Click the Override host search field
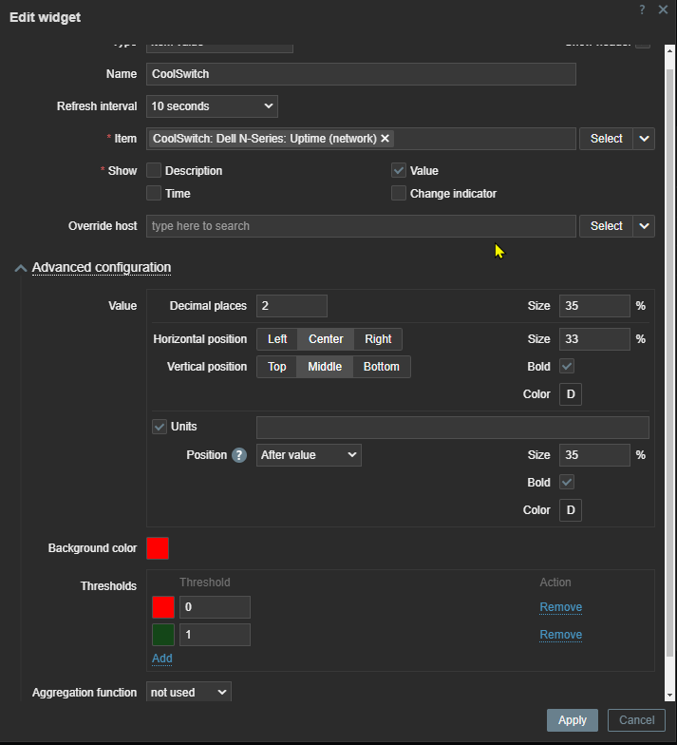The width and height of the screenshot is (677, 745). [x=361, y=226]
